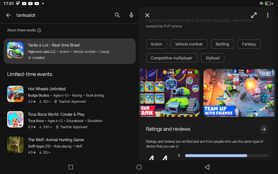This screenshot has width=278, height=174.
Task: Open the three-dot overflow menu
Action: click(268, 15)
